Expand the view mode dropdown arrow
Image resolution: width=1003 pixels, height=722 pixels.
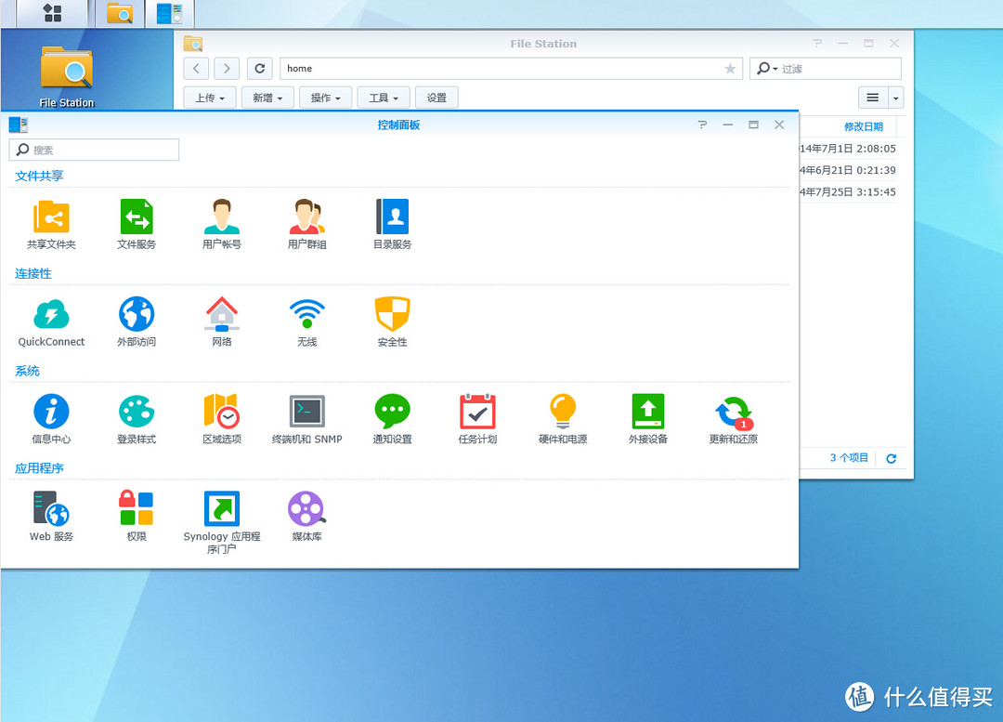(895, 98)
